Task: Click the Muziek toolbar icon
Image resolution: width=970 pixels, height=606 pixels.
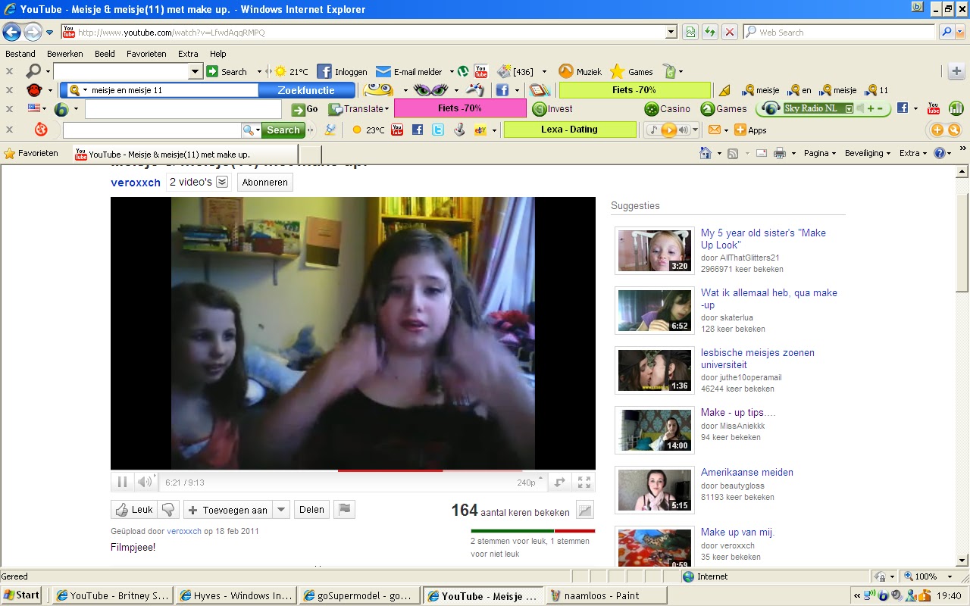Action: pos(580,71)
